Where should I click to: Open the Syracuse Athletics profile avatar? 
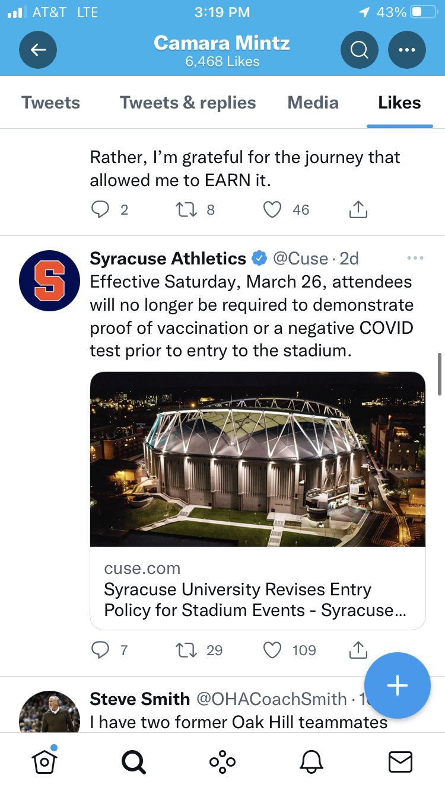click(50, 281)
